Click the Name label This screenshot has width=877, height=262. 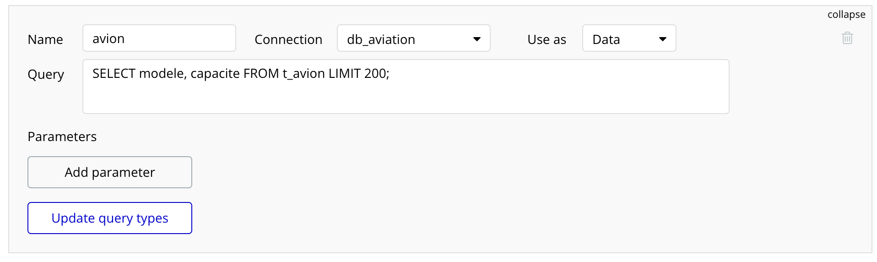click(45, 40)
